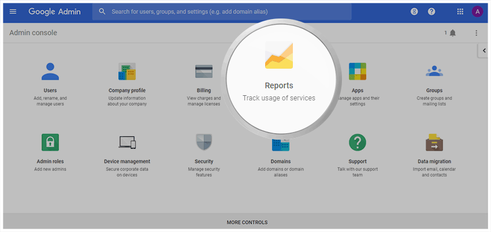The height and width of the screenshot is (232, 491).
Task: Open the Groups people icon
Action: pyautogui.click(x=434, y=71)
